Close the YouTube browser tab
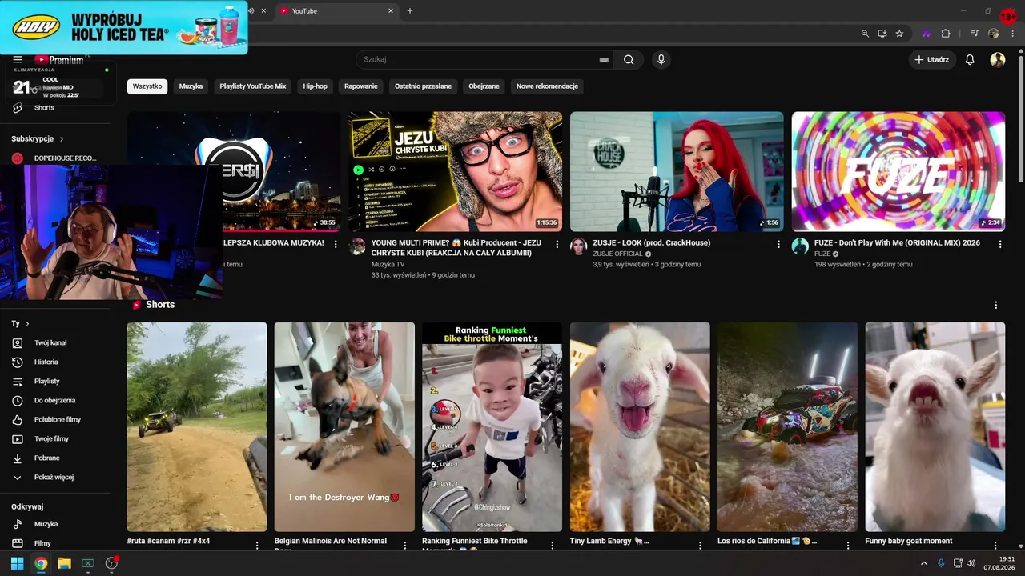 pos(391,10)
